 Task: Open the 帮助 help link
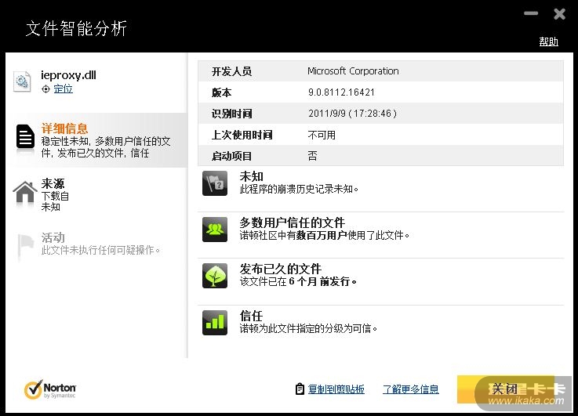point(548,42)
